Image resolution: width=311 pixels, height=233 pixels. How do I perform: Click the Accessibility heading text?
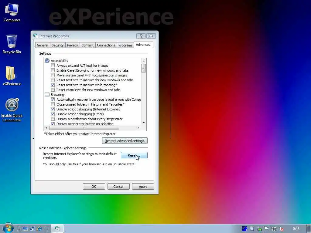click(59, 61)
